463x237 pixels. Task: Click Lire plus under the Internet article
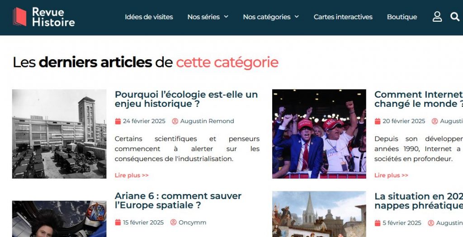[x=391, y=175]
